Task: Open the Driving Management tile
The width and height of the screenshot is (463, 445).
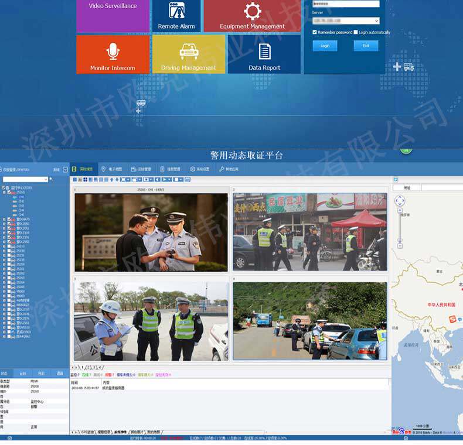Action: point(189,54)
